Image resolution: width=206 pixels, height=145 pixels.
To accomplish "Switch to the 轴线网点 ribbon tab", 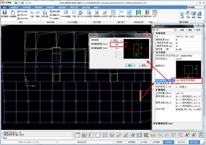I will pyautogui.click(x=14, y=7).
